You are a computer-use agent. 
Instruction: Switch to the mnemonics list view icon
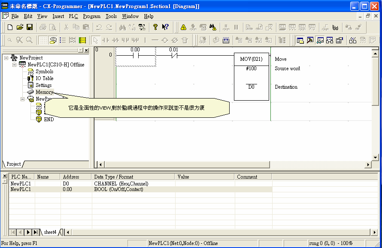point(63,40)
